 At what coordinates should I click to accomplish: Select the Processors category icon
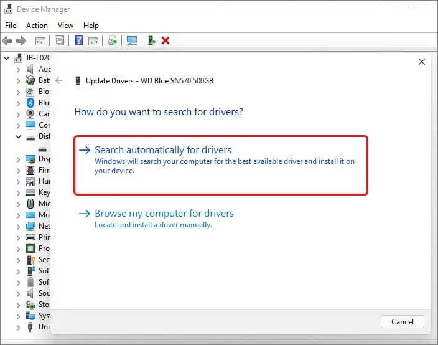click(30, 248)
